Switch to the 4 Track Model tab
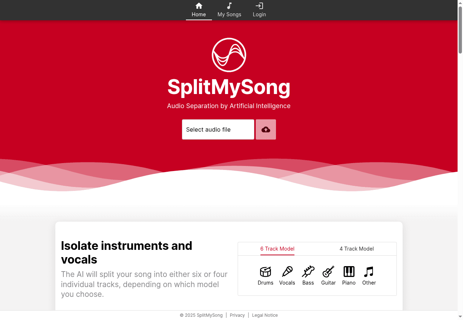This screenshot has height=320, width=463. pos(357,249)
